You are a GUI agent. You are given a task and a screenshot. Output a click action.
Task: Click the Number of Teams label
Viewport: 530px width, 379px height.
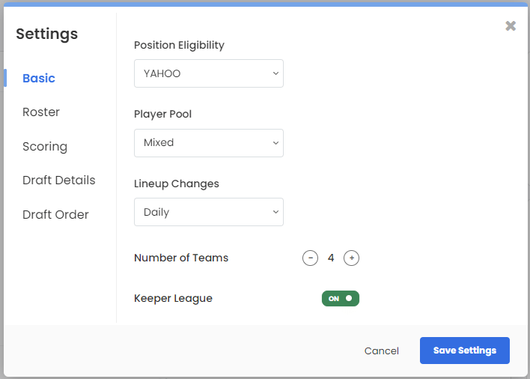pyautogui.click(x=181, y=258)
